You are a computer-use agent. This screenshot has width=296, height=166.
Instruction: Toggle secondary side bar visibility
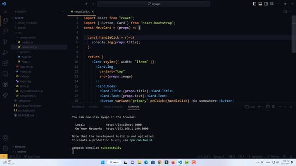tap(266, 4)
